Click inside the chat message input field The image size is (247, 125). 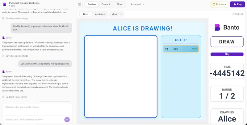point(37,110)
